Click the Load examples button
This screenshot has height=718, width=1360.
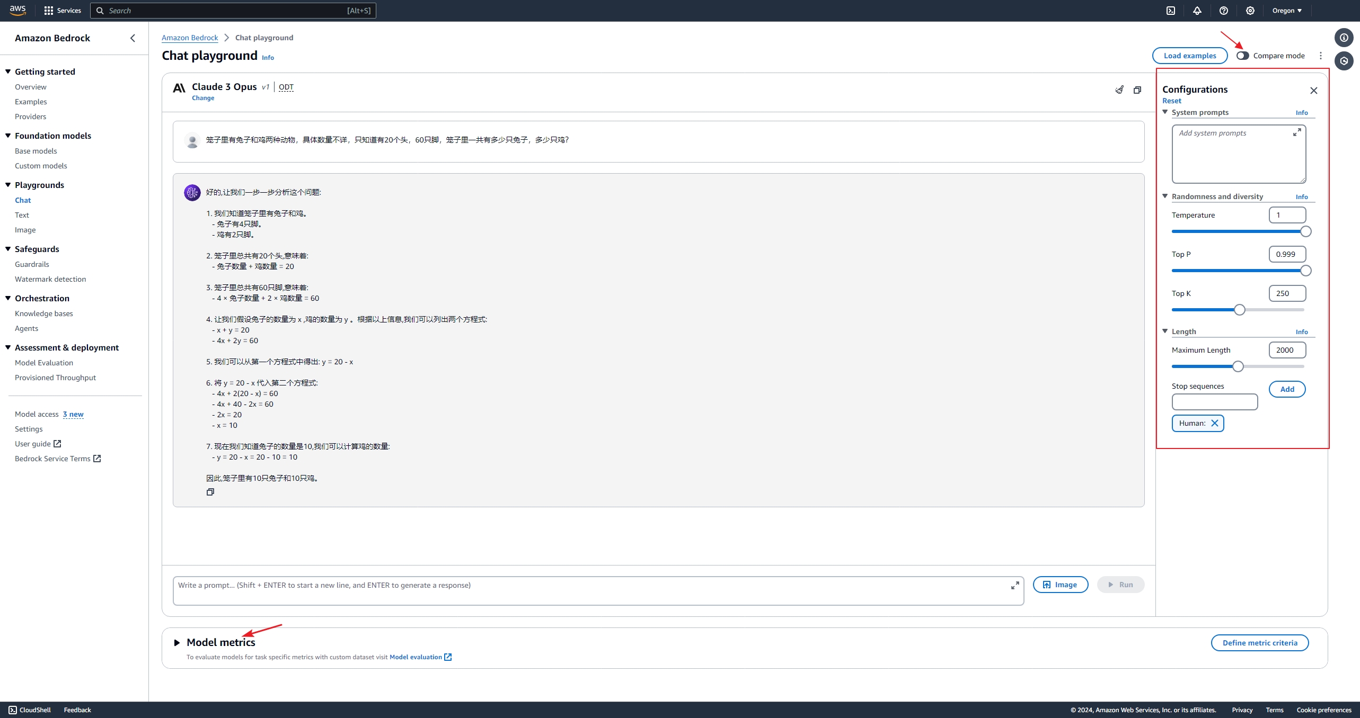[1189, 56]
